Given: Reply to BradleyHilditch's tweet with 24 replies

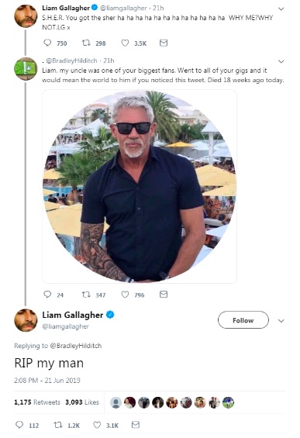Looking at the screenshot, I should tap(47, 294).
